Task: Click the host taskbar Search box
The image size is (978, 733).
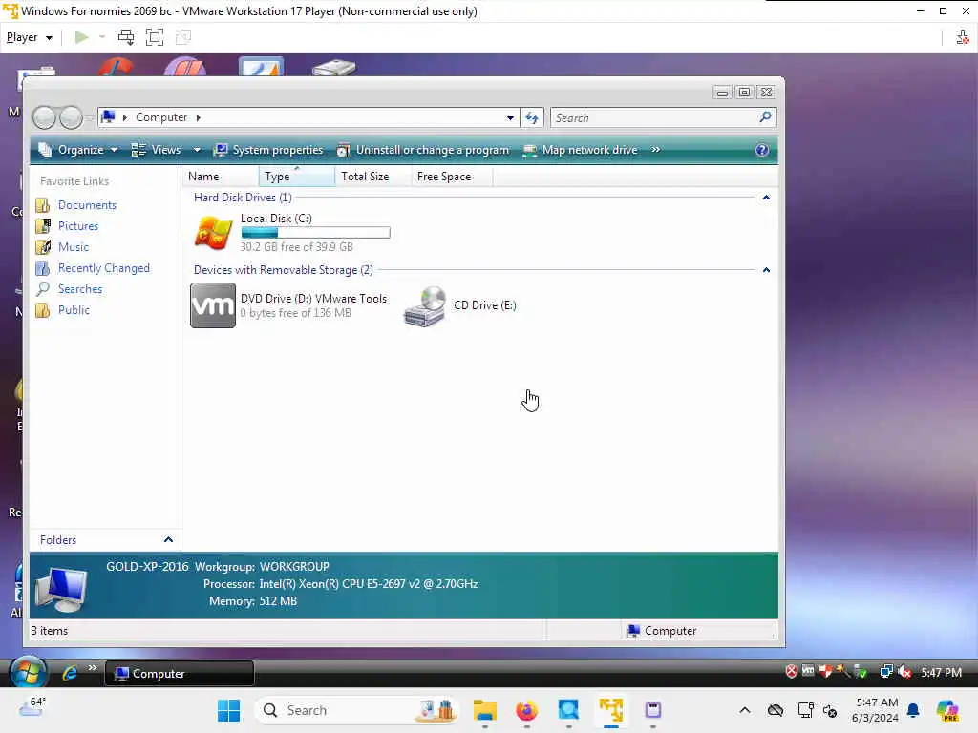Action: tap(357, 710)
